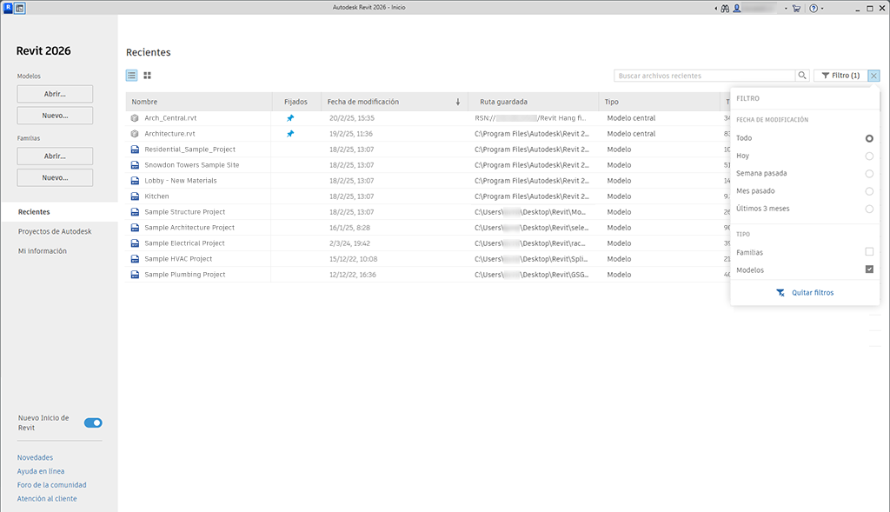
Task: Switch to list view of recent files
Action: pyautogui.click(x=132, y=76)
